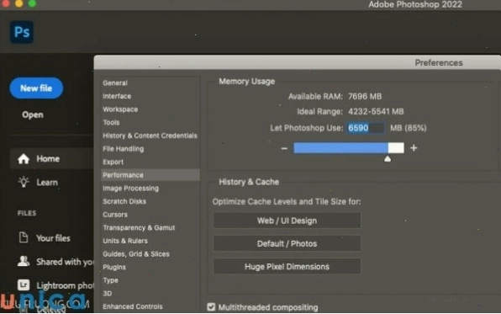Open Transparency & Gamut preferences
Viewport: 501px width, 314px height.
pyautogui.click(x=139, y=227)
